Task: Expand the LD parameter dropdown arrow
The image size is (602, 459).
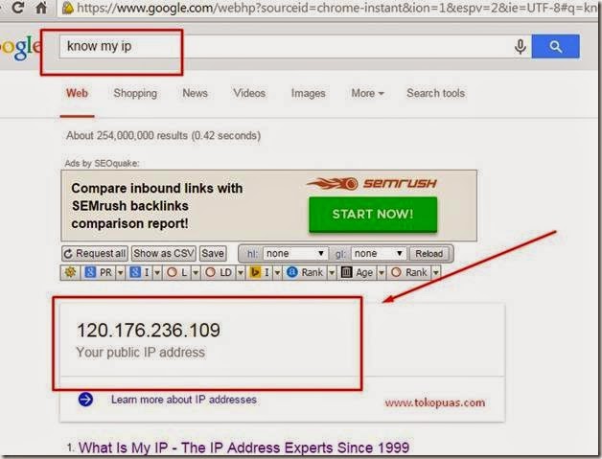Action: 241,273
